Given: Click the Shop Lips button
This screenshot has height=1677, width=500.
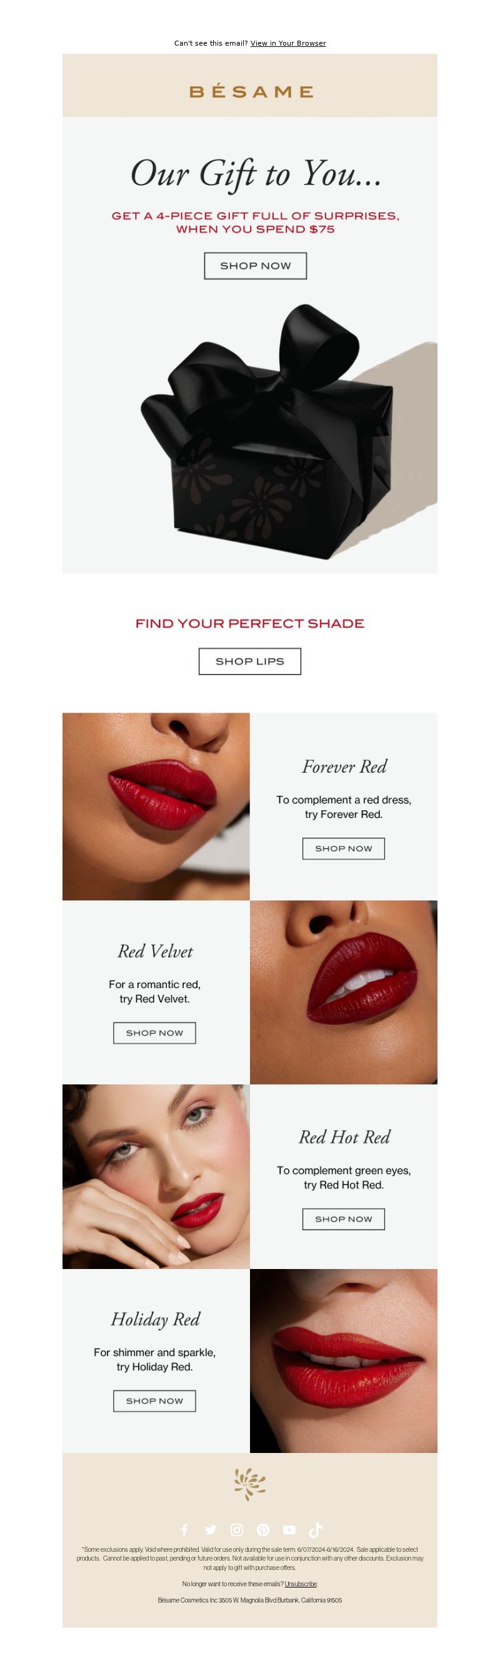Looking at the screenshot, I should pos(249,661).
